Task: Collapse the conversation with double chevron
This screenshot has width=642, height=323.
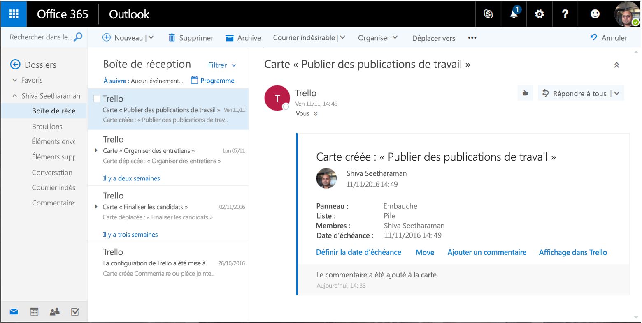Action: 616,65
